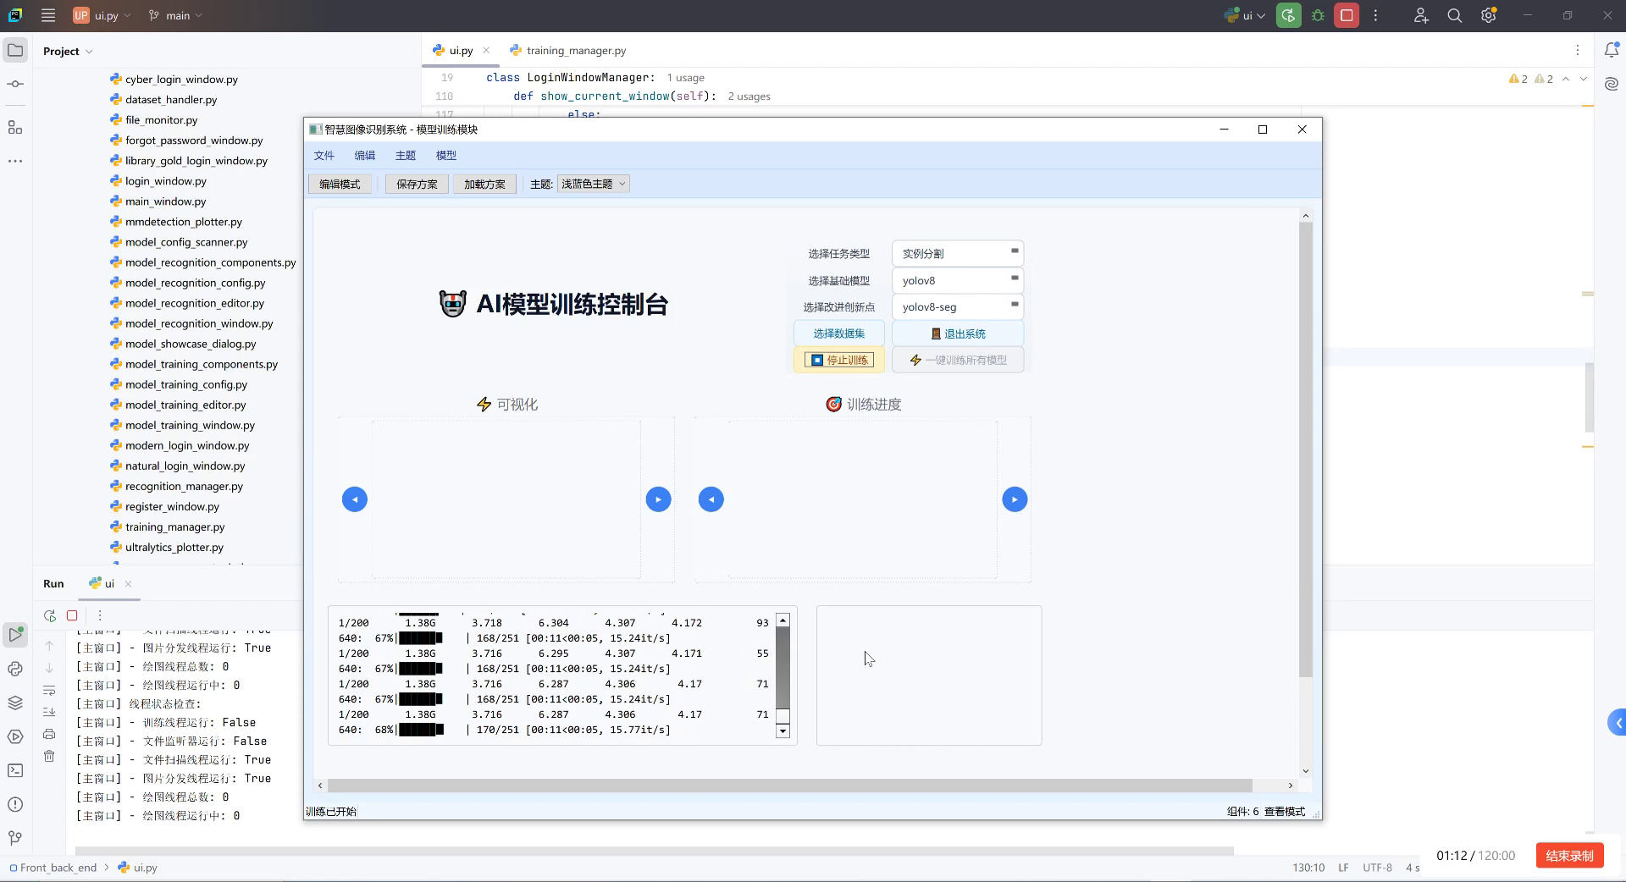The height and width of the screenshot is (882, 1626).
Task: Open the PyCharm main menu hamburger icon
Action: click(48, 15)
